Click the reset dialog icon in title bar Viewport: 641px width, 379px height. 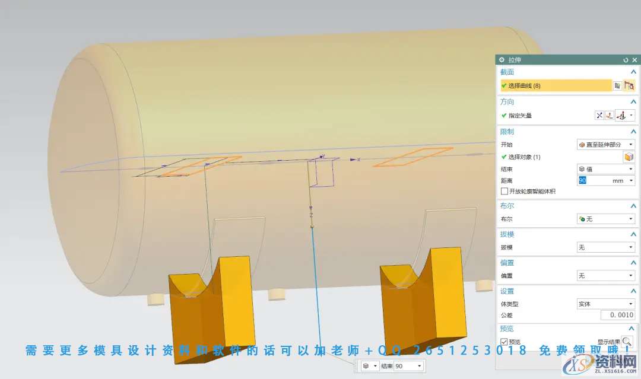[x=626, y=60]
